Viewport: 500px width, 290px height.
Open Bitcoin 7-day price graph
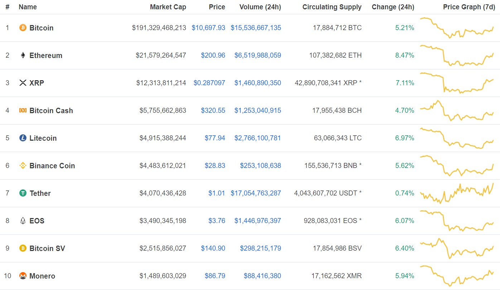click(457, 28)
